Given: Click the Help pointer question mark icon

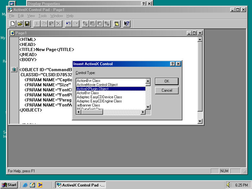Looking at the screenshot, I should (x=127, y=24).
